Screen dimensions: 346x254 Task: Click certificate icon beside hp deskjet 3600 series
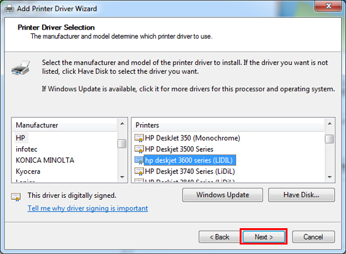point(139,160)
